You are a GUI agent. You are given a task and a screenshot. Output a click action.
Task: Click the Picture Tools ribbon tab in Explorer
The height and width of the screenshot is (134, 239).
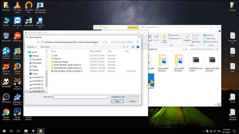point(133,28)
